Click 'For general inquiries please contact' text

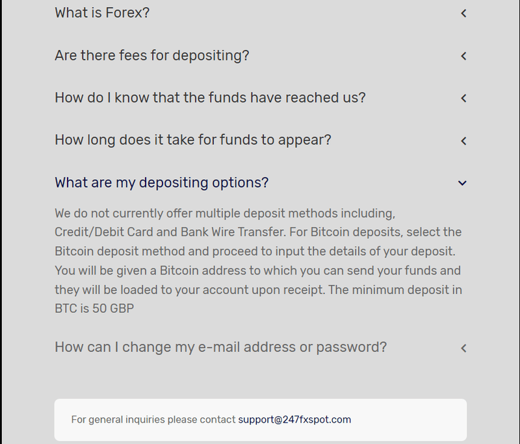click(x=153, y=419)
